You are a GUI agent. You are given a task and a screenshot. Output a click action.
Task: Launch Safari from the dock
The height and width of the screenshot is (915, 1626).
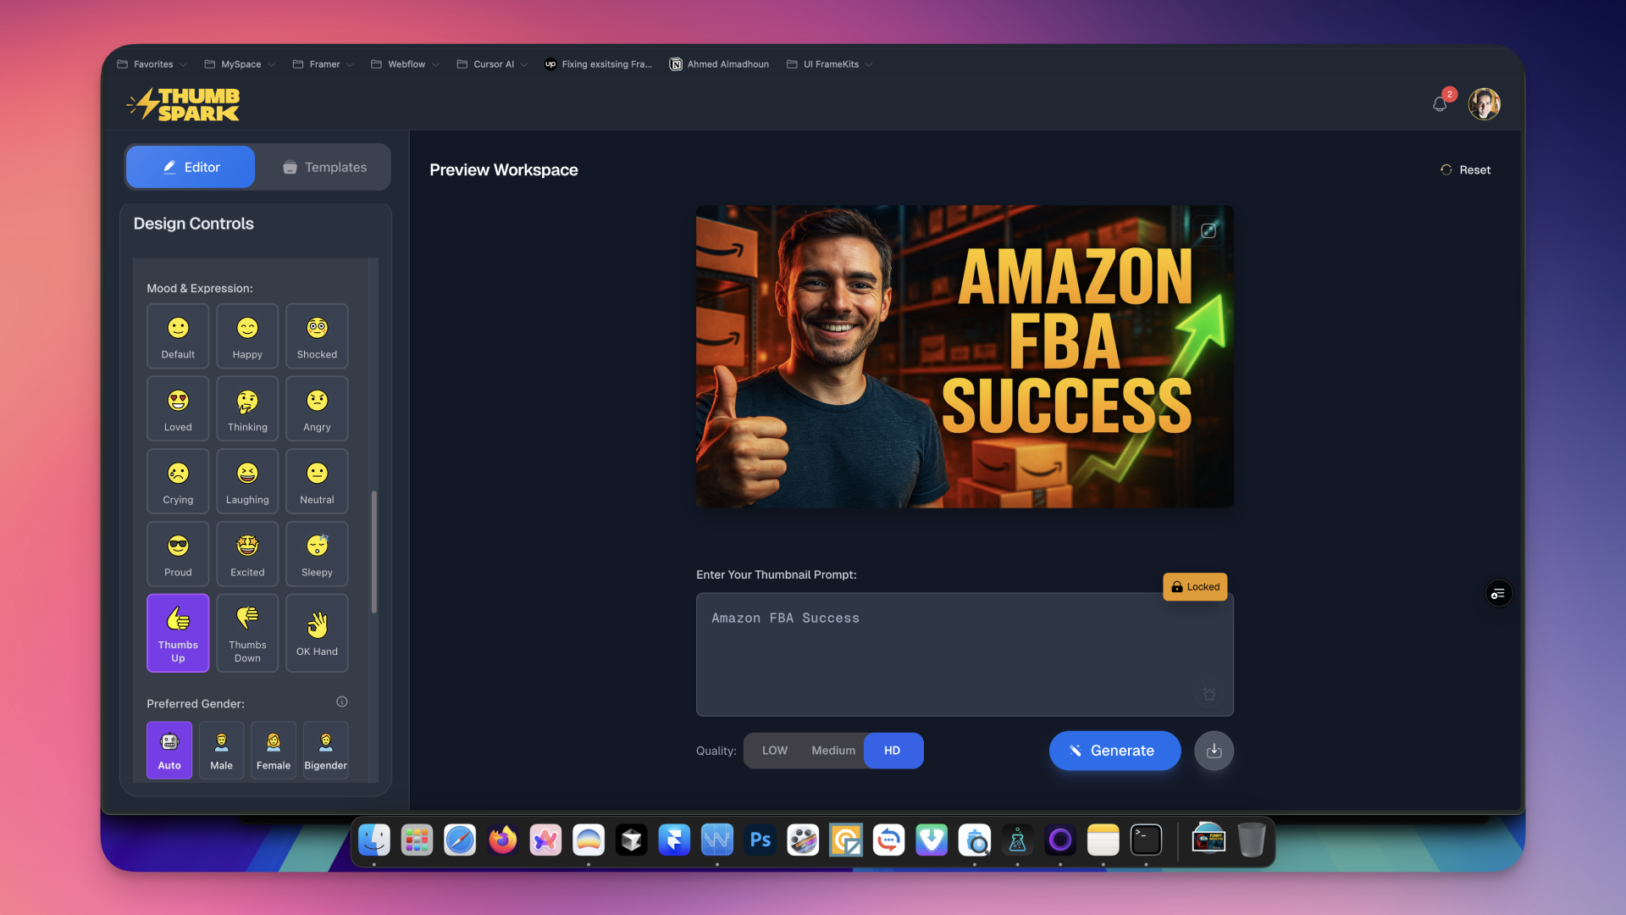point(460,840)
